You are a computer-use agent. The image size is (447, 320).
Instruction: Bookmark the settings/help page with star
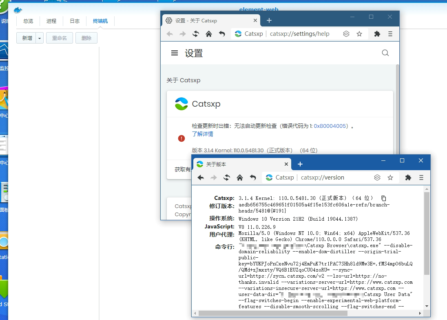click(x=359, y=34)
